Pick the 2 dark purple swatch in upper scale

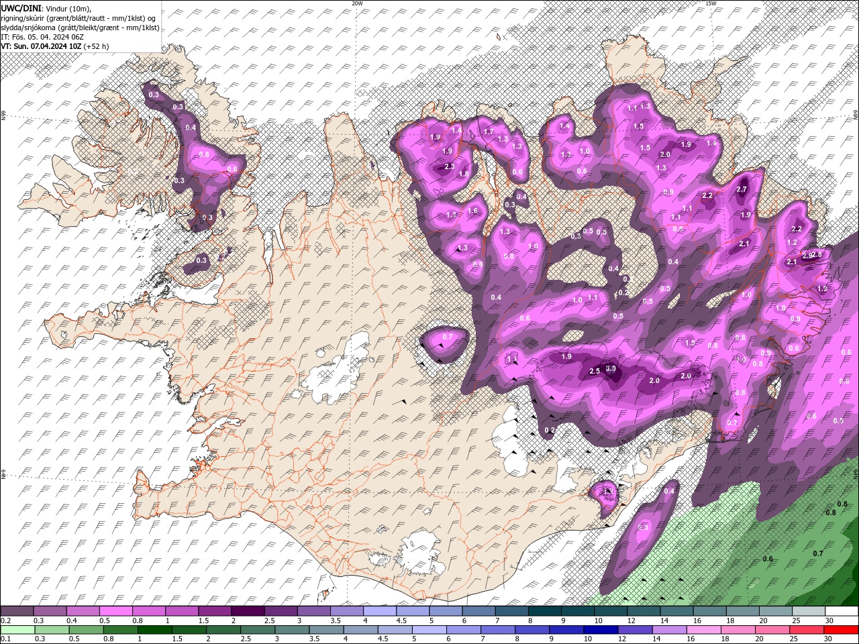(x=248, y=611)
